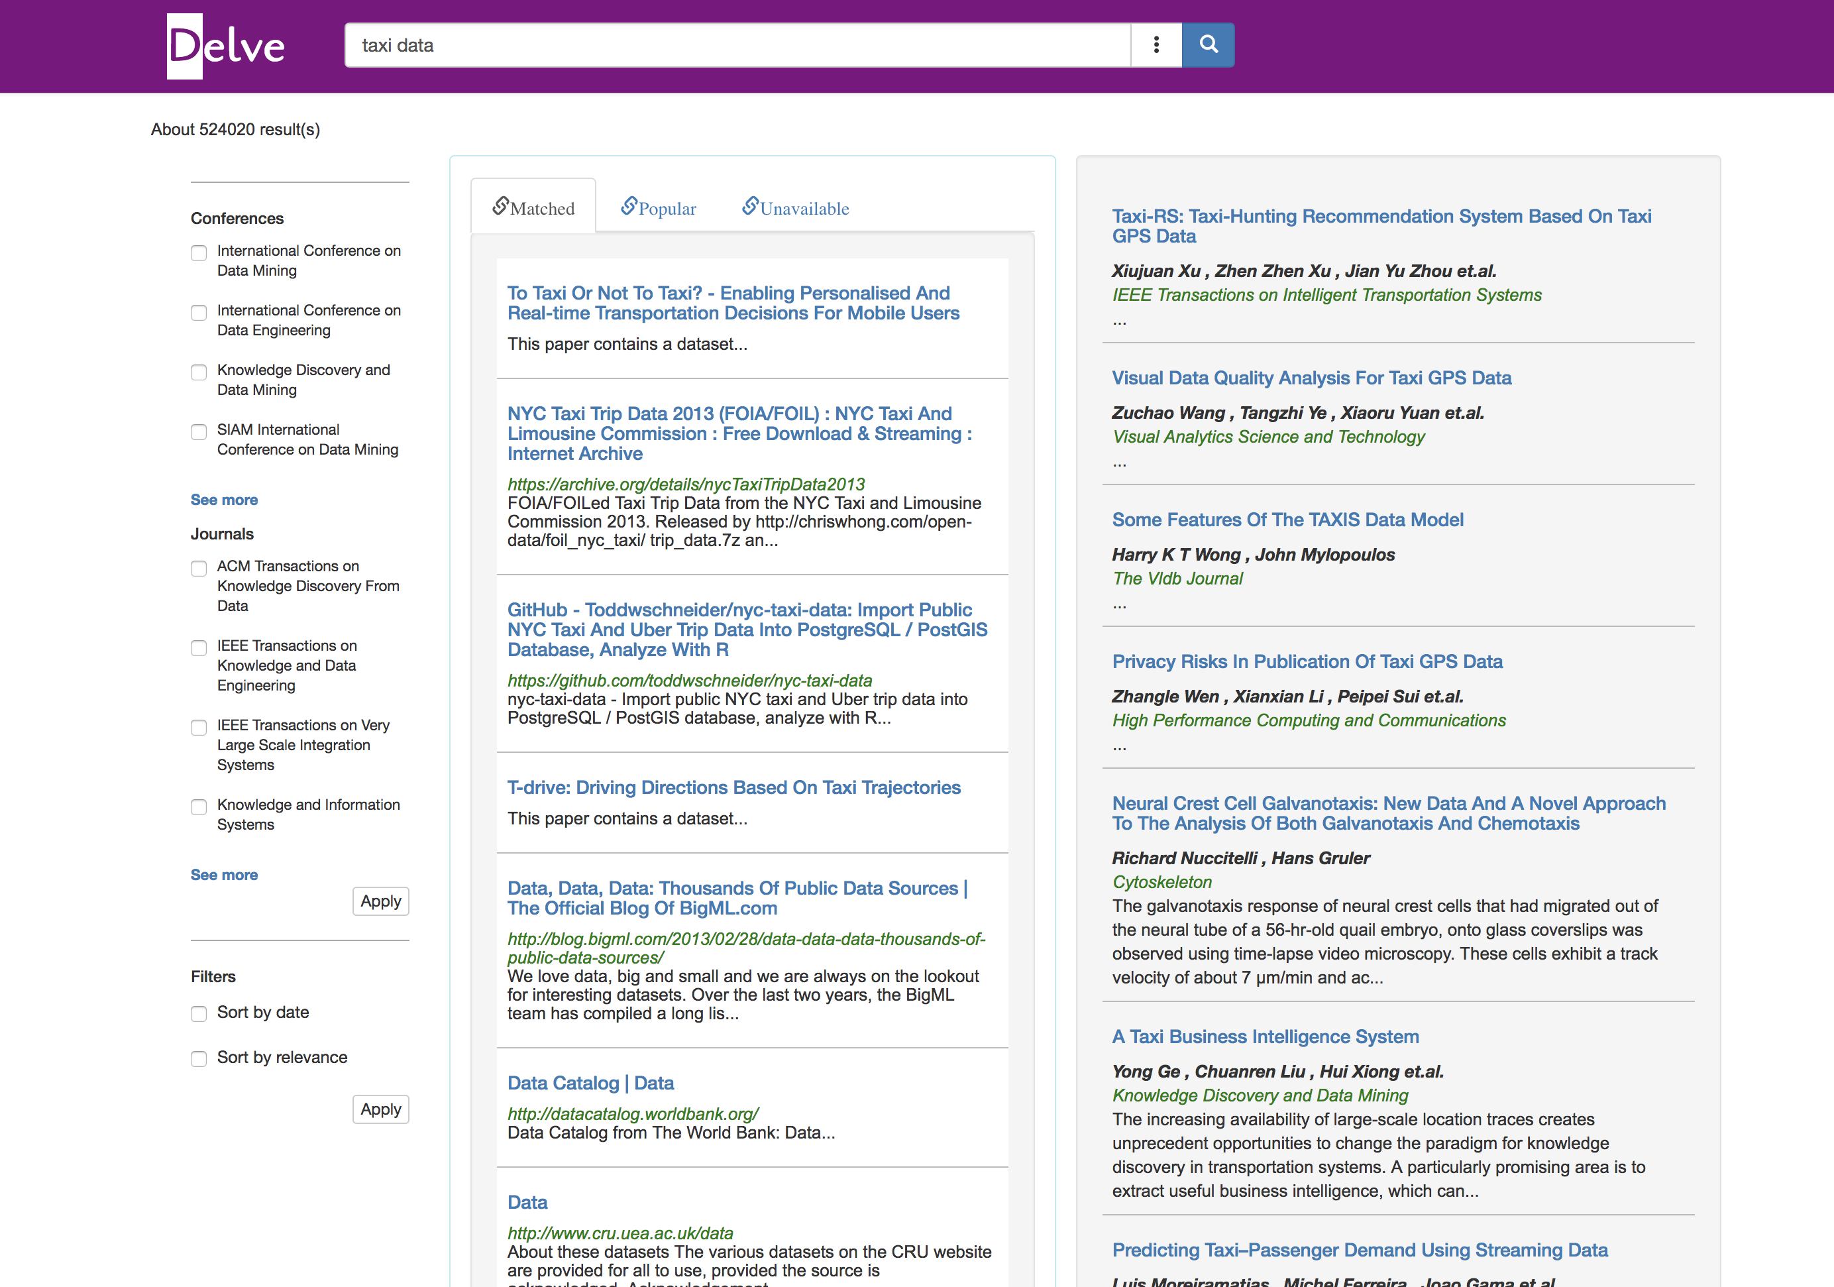The height and width of the screenshot is (1287, 1834).
Task: Click Cytoskeleton venue name
Action: point(1162,882)
